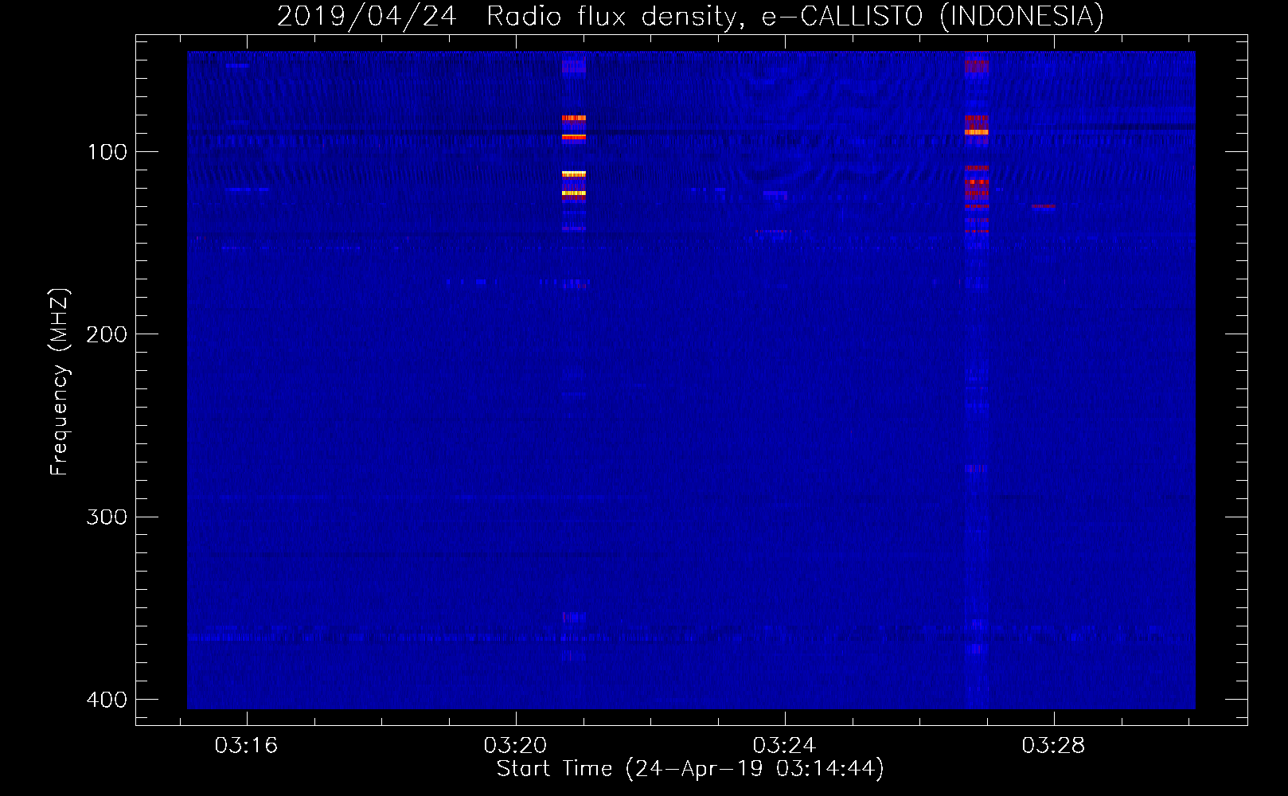Click the bright yellow burst near 03:21 at 120 MHz
The width and height of the screenshot is (1288, 796).
coord(573,193)
